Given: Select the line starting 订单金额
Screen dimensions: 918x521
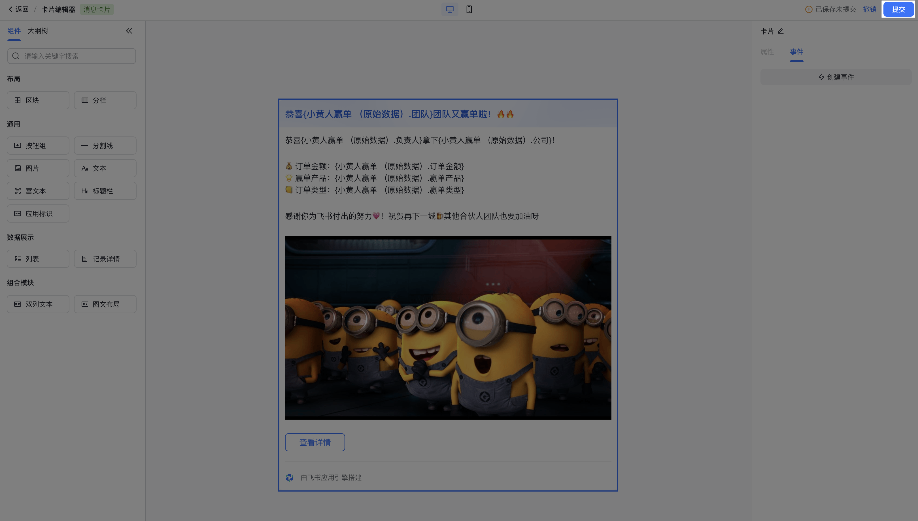Looking at the screenshot, I should (375, 166).
